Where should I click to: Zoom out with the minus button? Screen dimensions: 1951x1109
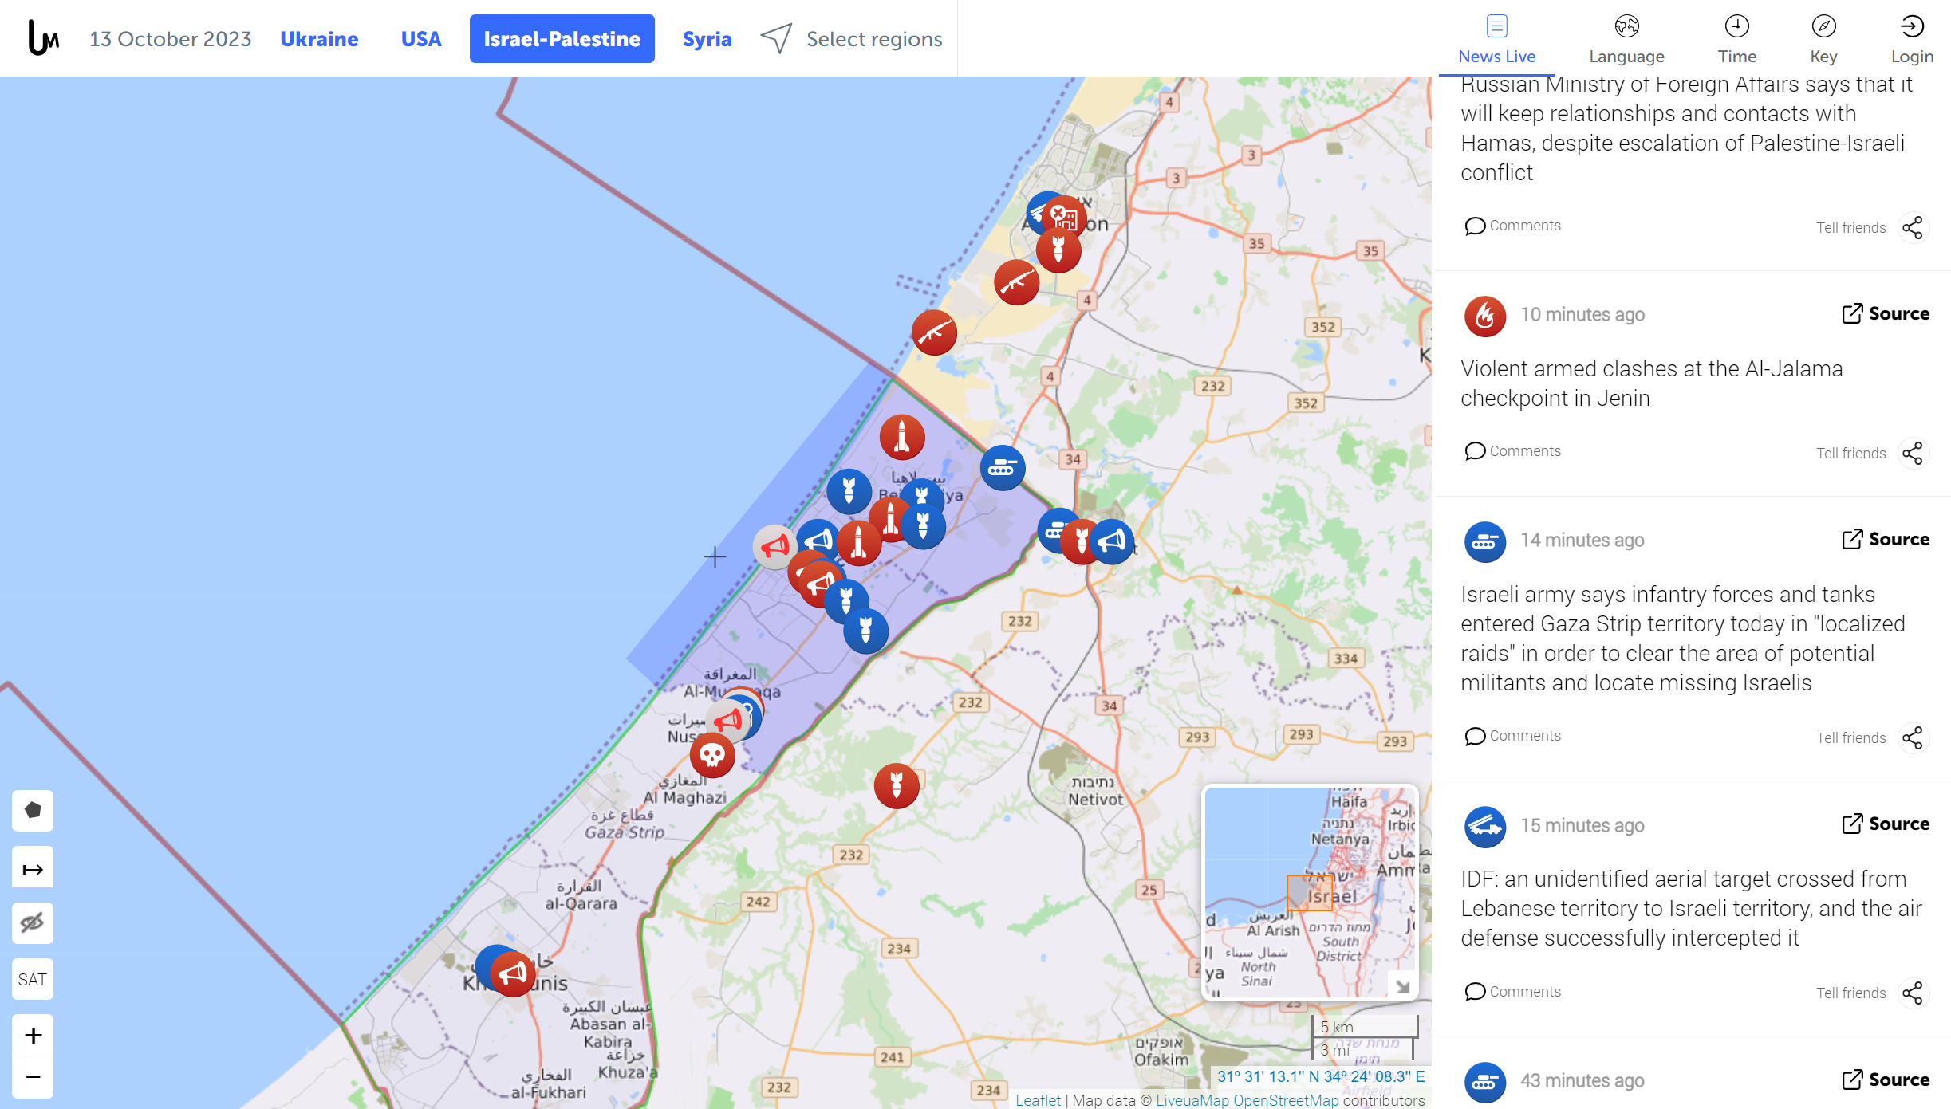pyautogui.click(x=33, y=1078)
